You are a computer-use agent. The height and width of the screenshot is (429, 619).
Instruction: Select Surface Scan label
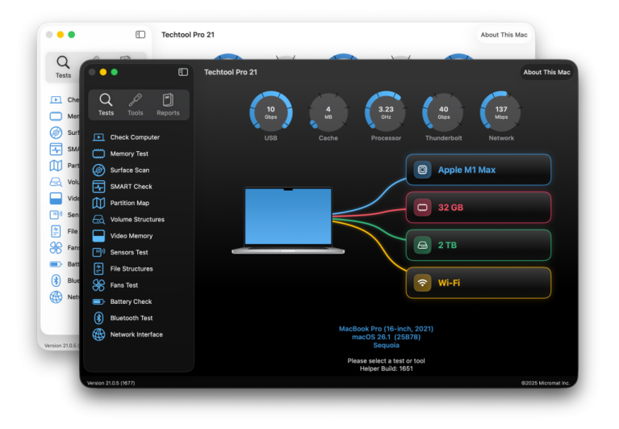point(129,170)
